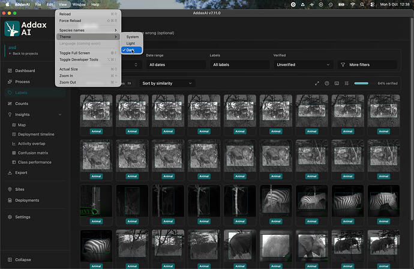Open the Theme submenu
Image resolution: width=414 pixels, height=269 pixels.
[x=88, y=37]
